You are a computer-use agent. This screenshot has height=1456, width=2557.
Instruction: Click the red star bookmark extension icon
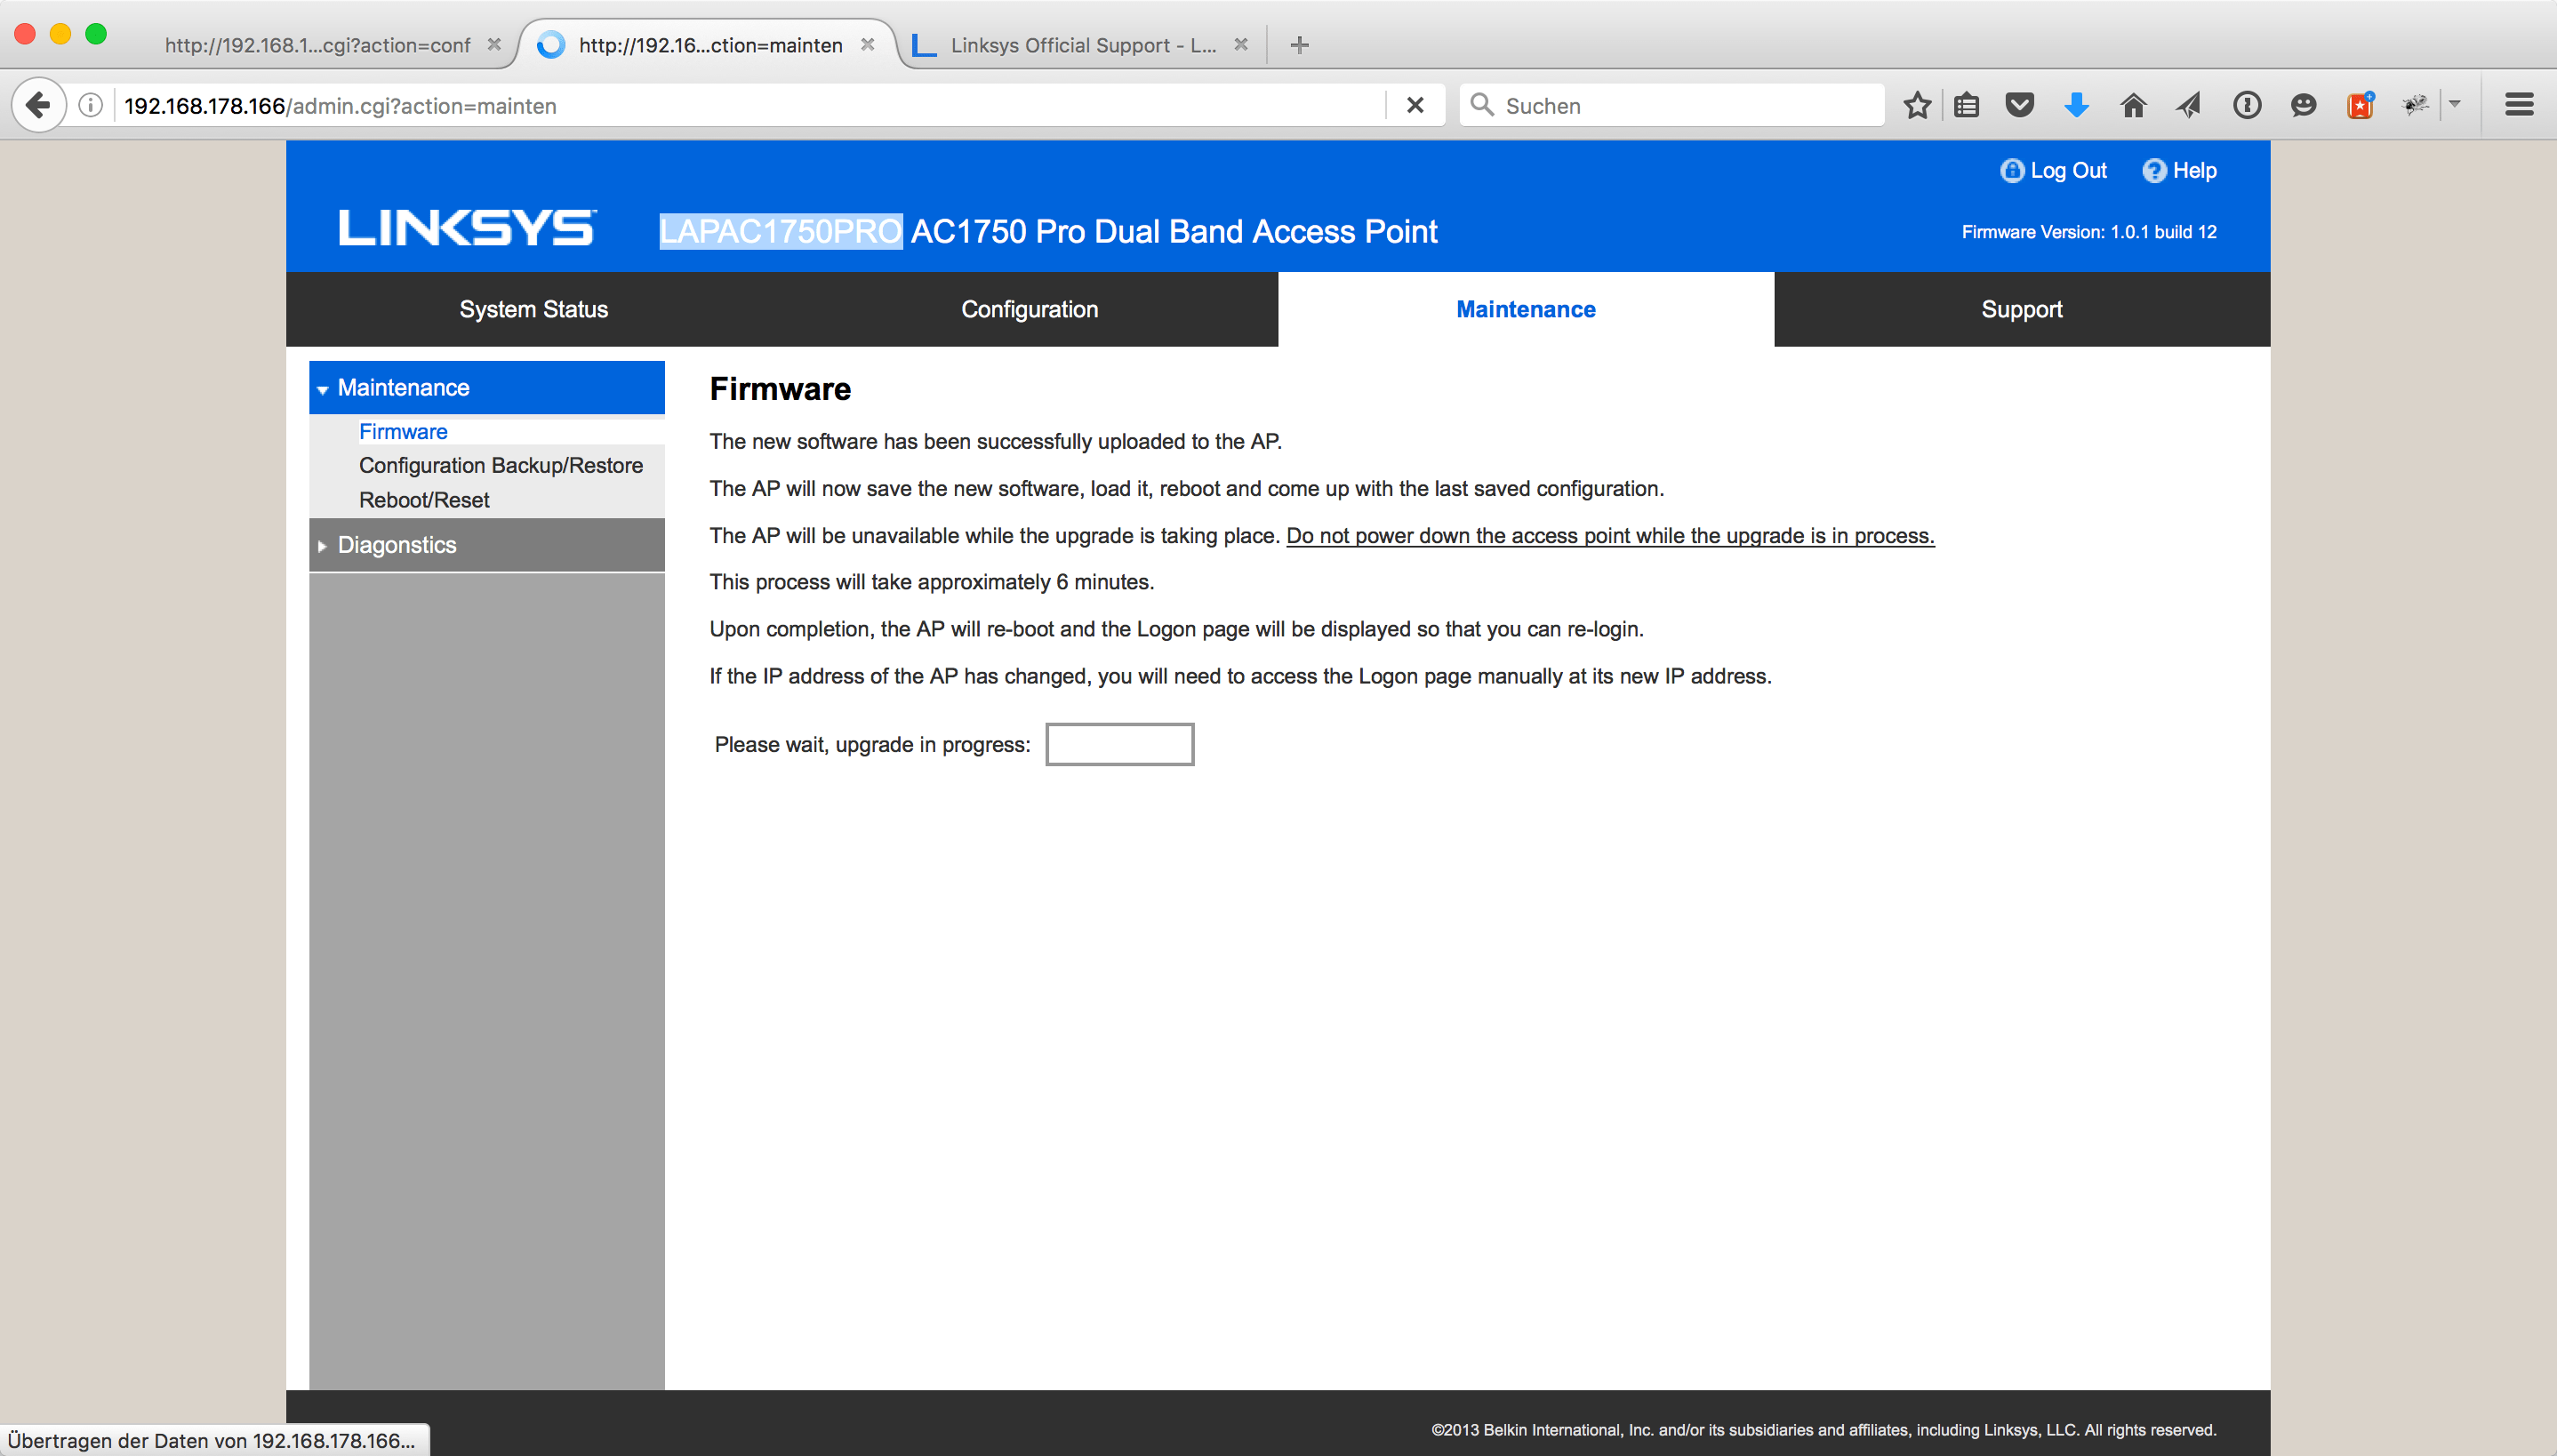2360,105
